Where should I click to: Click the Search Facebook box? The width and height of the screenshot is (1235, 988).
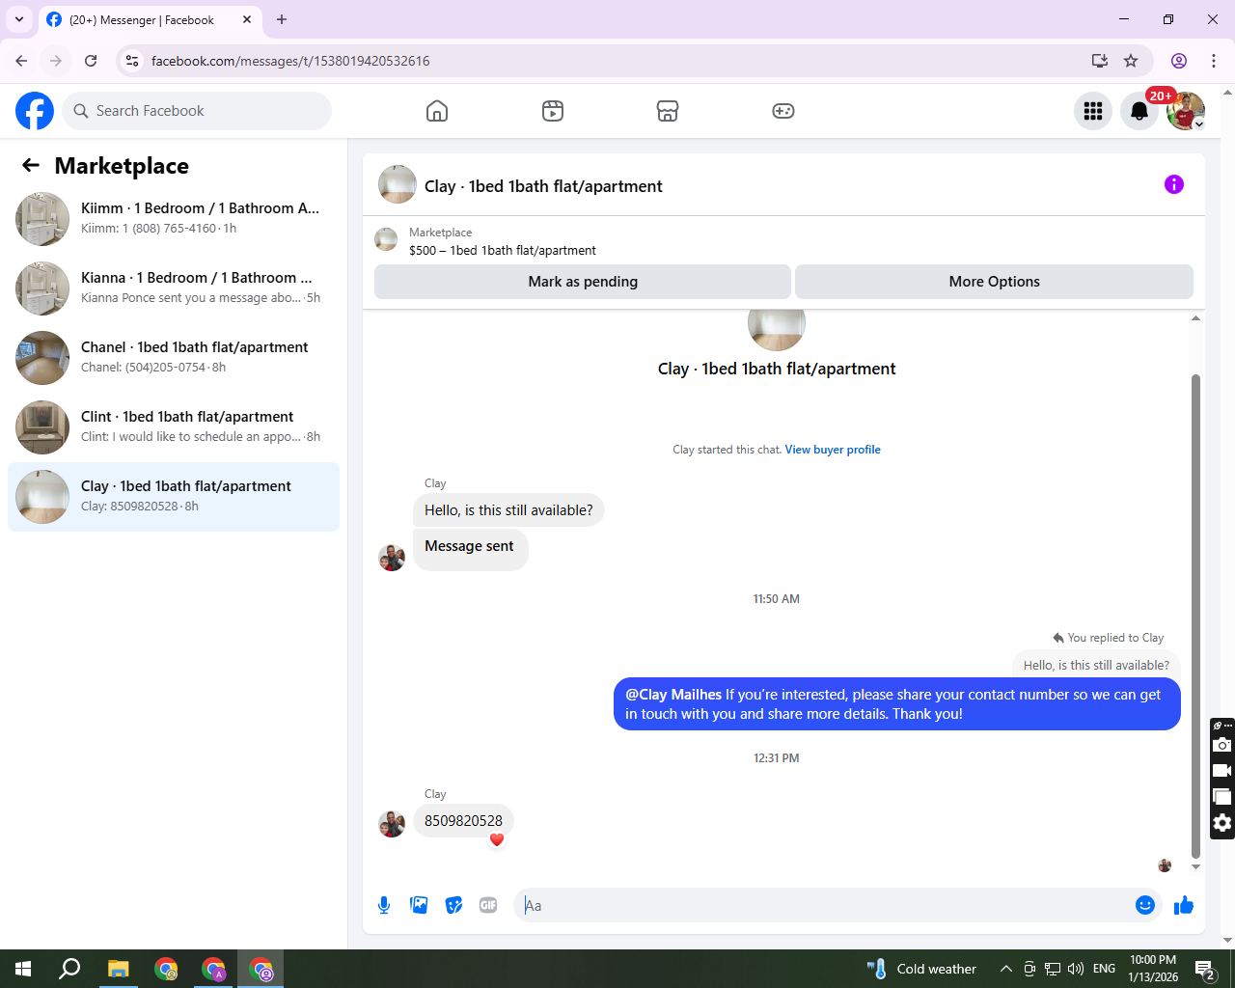click(197, 111)
